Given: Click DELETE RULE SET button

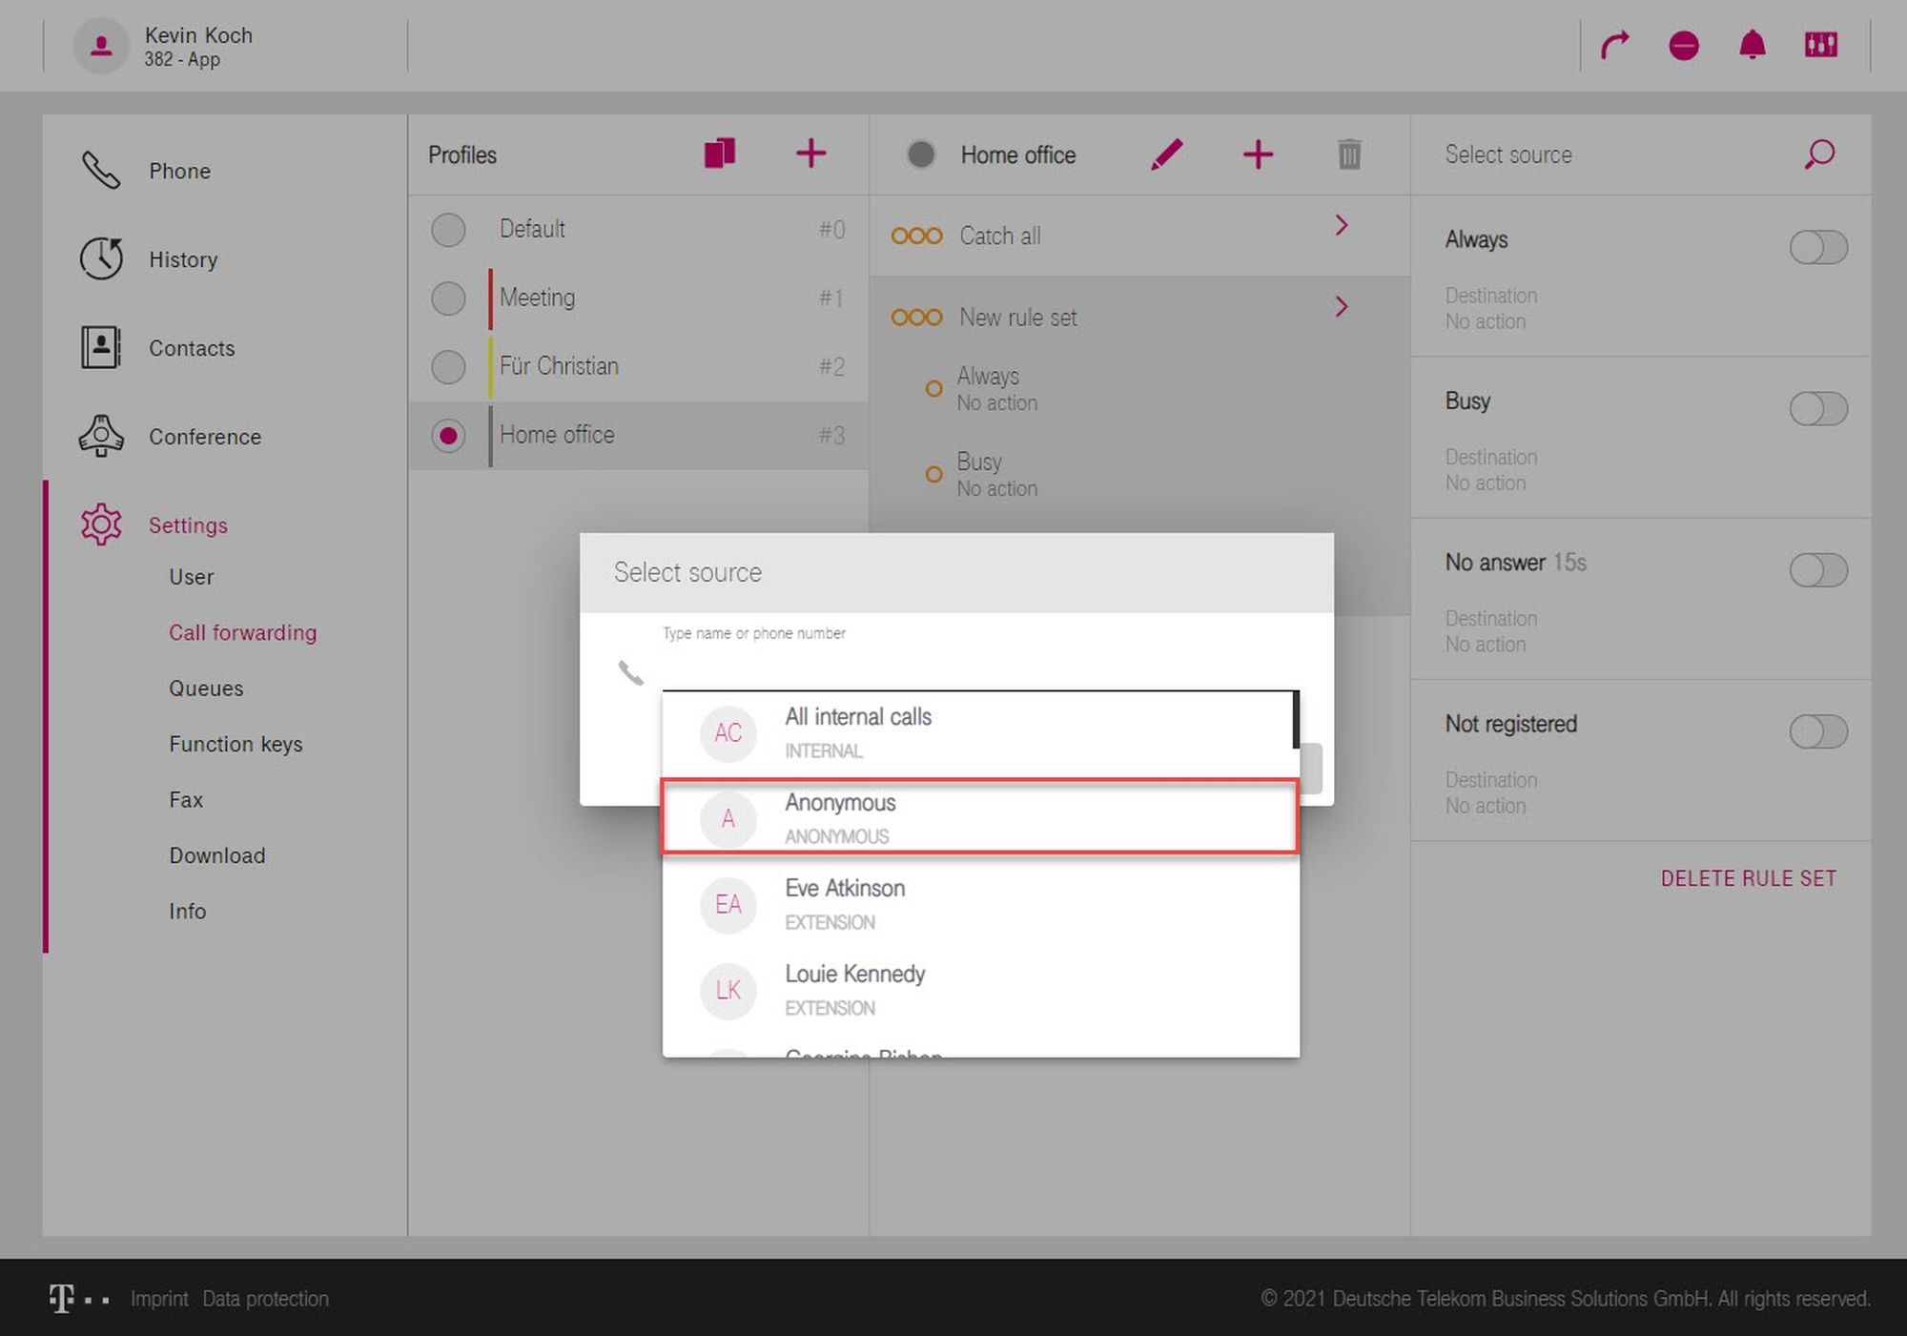Looking at the screenshot, I should [1748, 878].
